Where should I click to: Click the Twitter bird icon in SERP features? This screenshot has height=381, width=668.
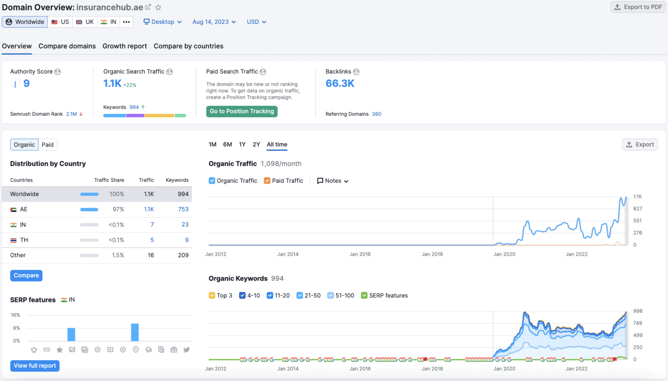[x=187, y=350]
